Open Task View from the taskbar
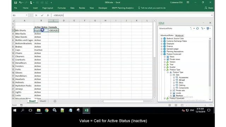Viewport: 226px width, 127px height. [x=30, y=110]
